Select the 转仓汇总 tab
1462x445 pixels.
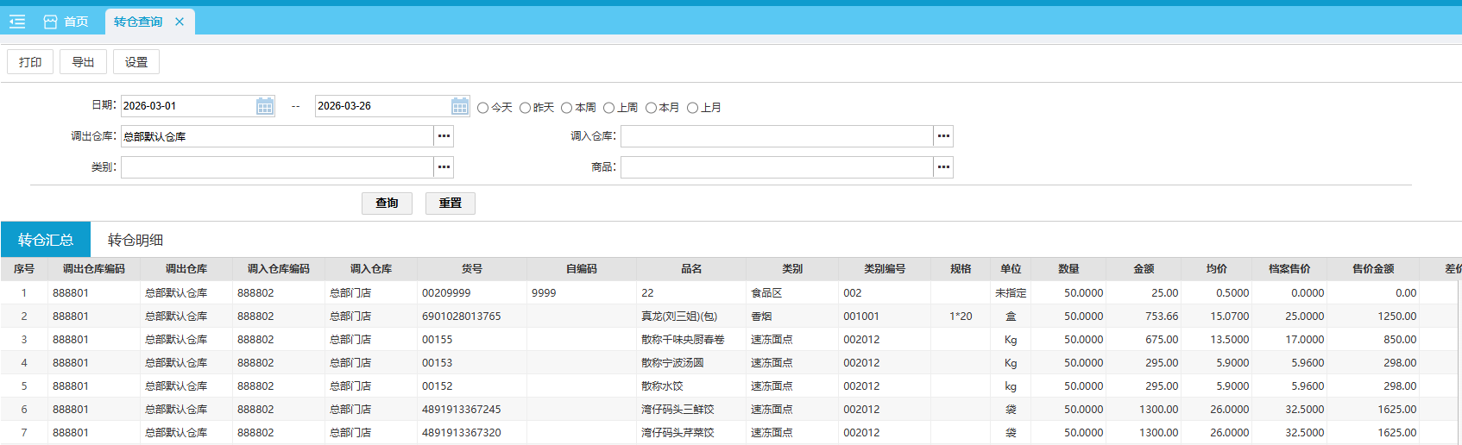[46, 240]
